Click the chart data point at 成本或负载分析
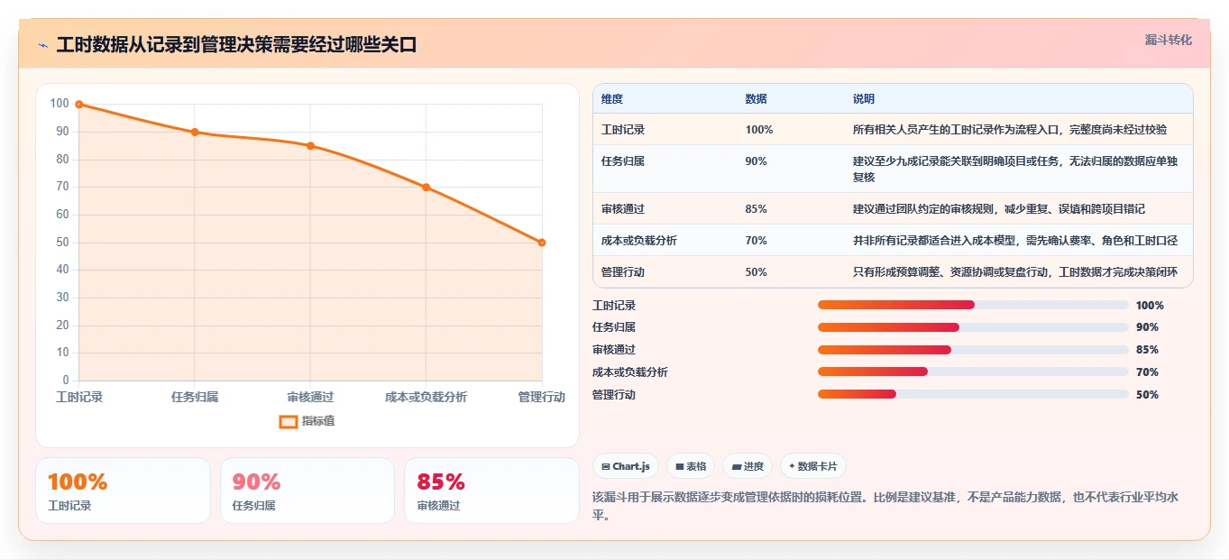Screen dimensions: 1229x560 (426, 188)
